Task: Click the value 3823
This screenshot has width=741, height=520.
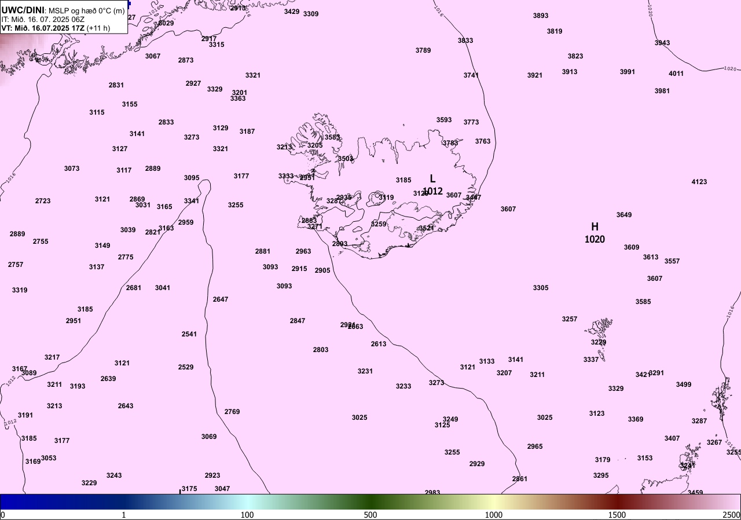Action: (575, 56)
